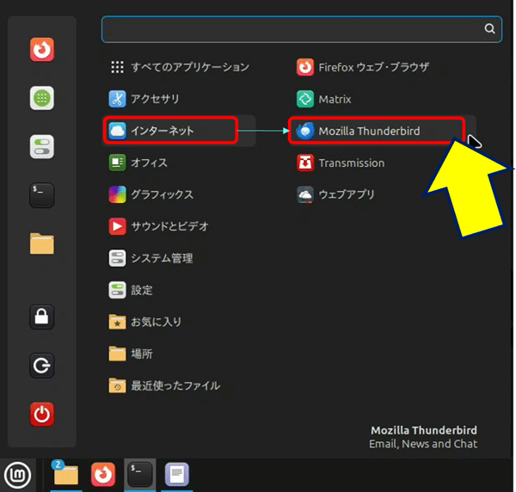Click the Linux Mint menu button
516x492 pixels.
pyautogui.click(x=17, y=475)
